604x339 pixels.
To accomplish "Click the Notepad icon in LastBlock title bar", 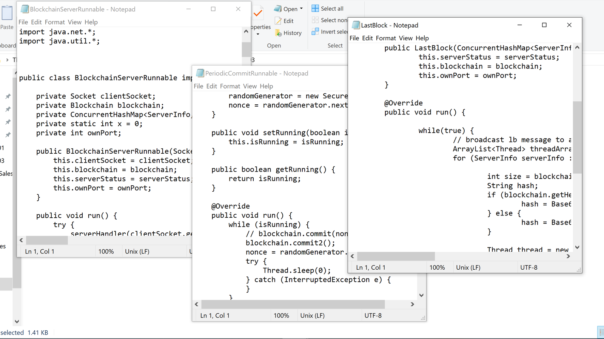I will 355,25.
